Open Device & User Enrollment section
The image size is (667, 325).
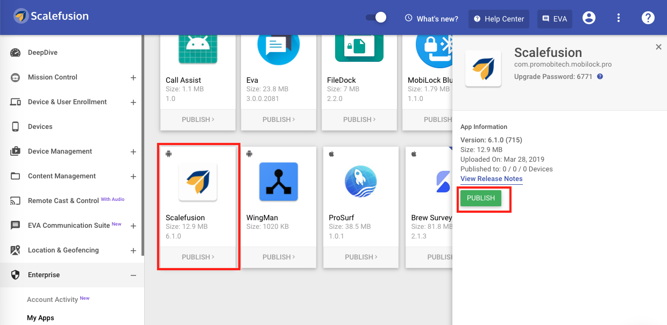pyautogui.click(x=67, y=102)
